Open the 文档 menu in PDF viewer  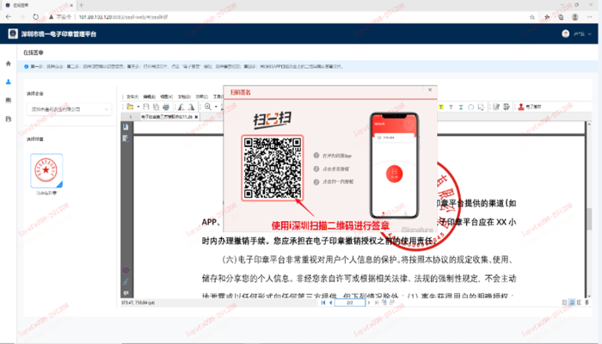point(184,96)
